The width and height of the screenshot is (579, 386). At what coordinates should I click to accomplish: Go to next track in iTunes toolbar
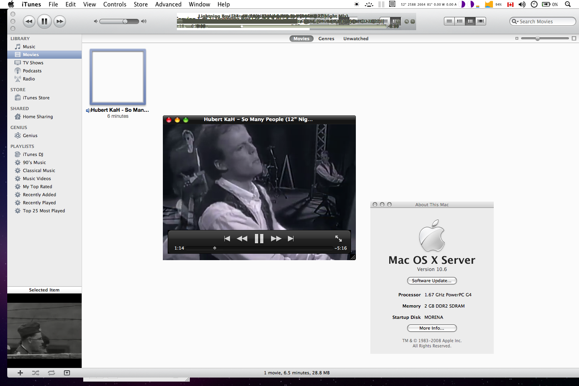(x=60, y=21)
